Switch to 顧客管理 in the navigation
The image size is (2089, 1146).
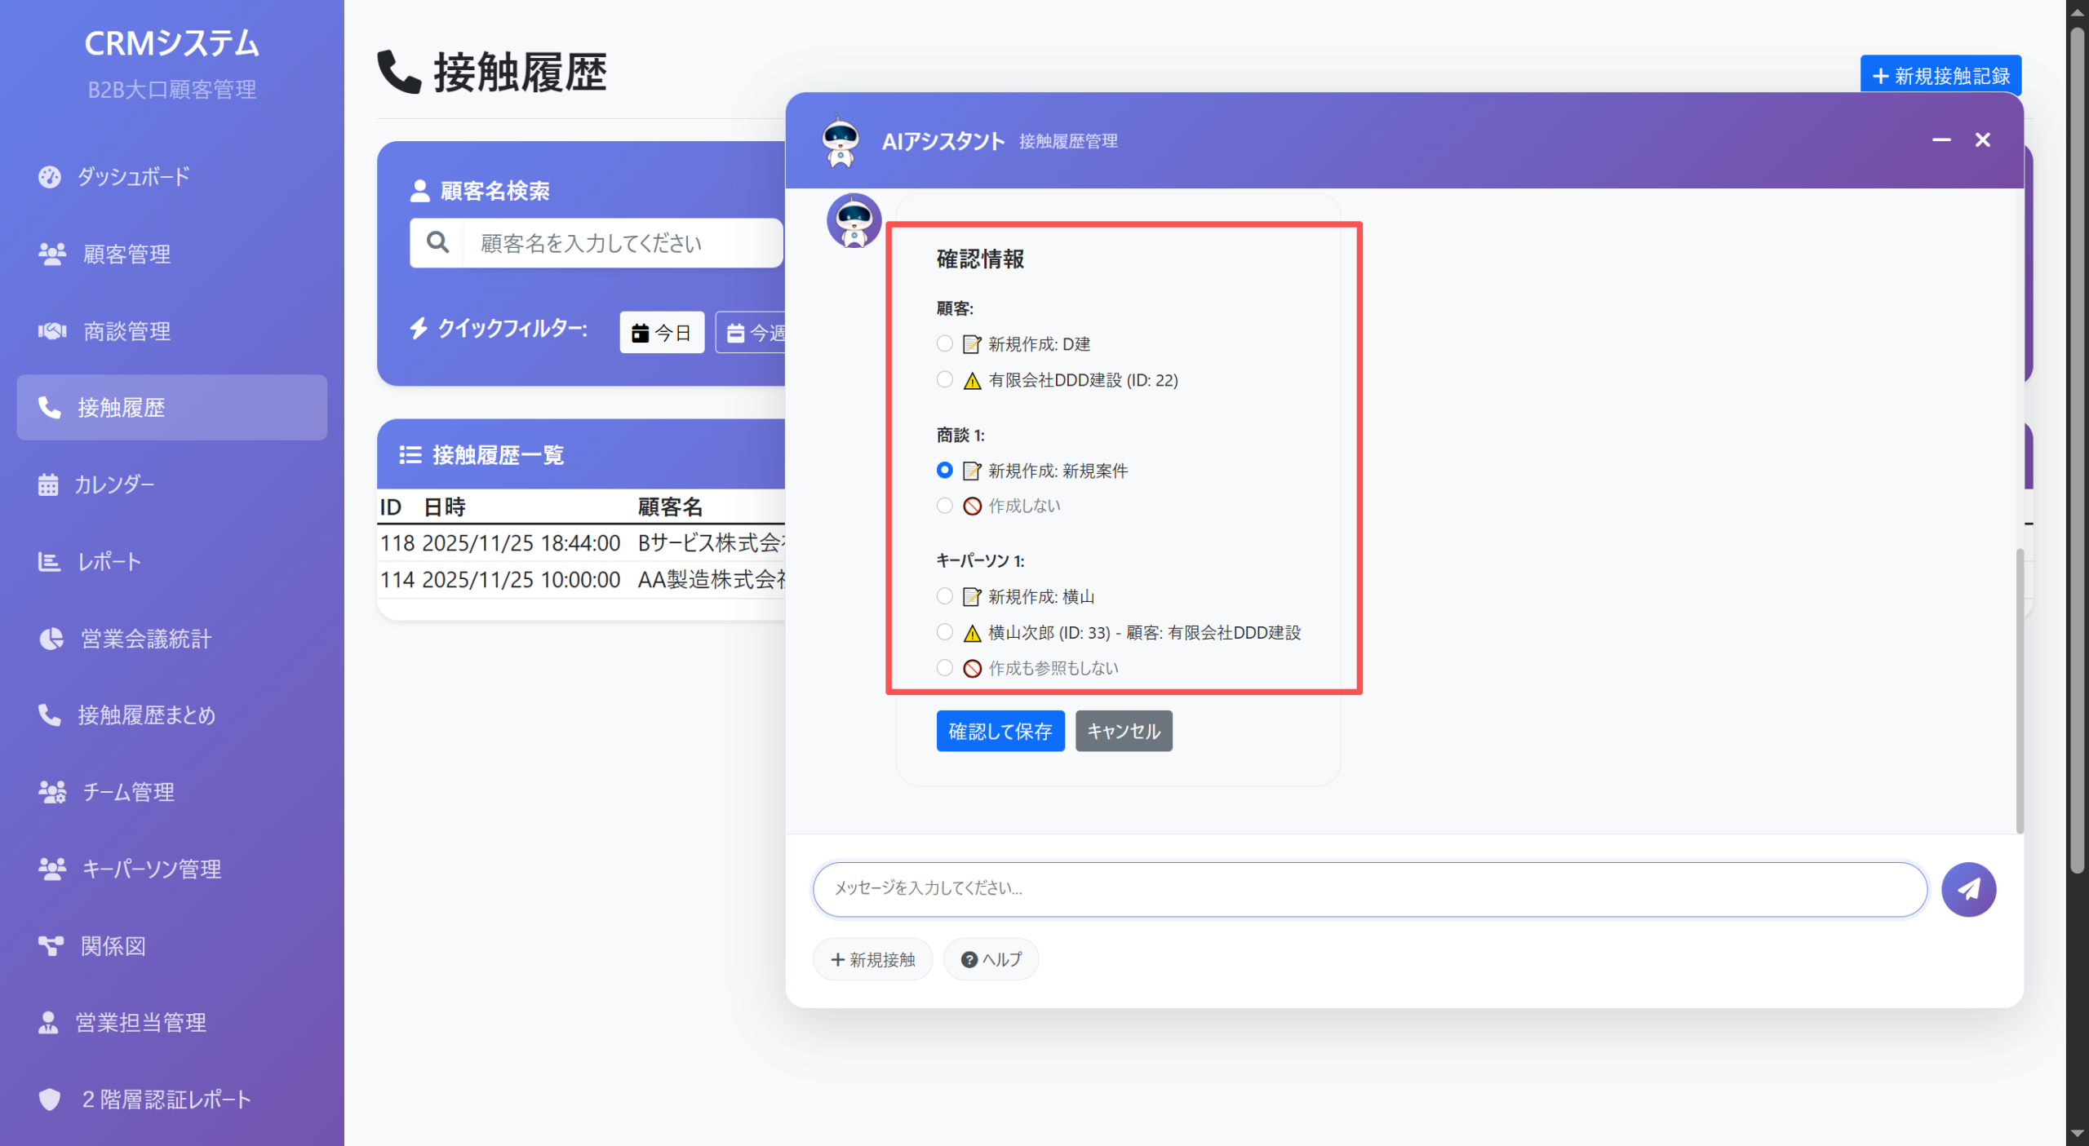(126, 254)
